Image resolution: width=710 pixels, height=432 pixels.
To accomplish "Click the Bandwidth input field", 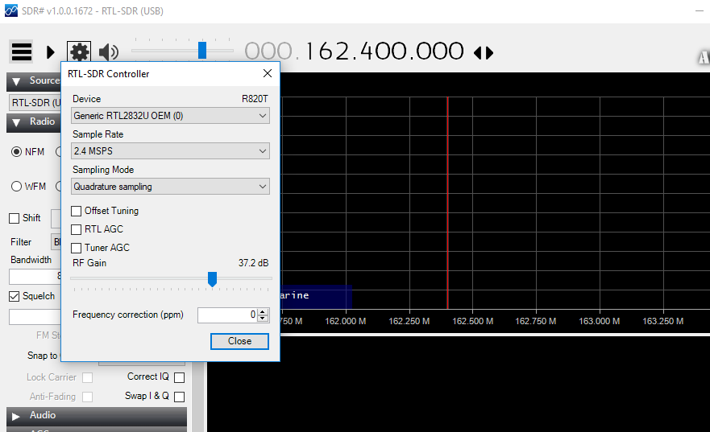I will tap(35, 276).
